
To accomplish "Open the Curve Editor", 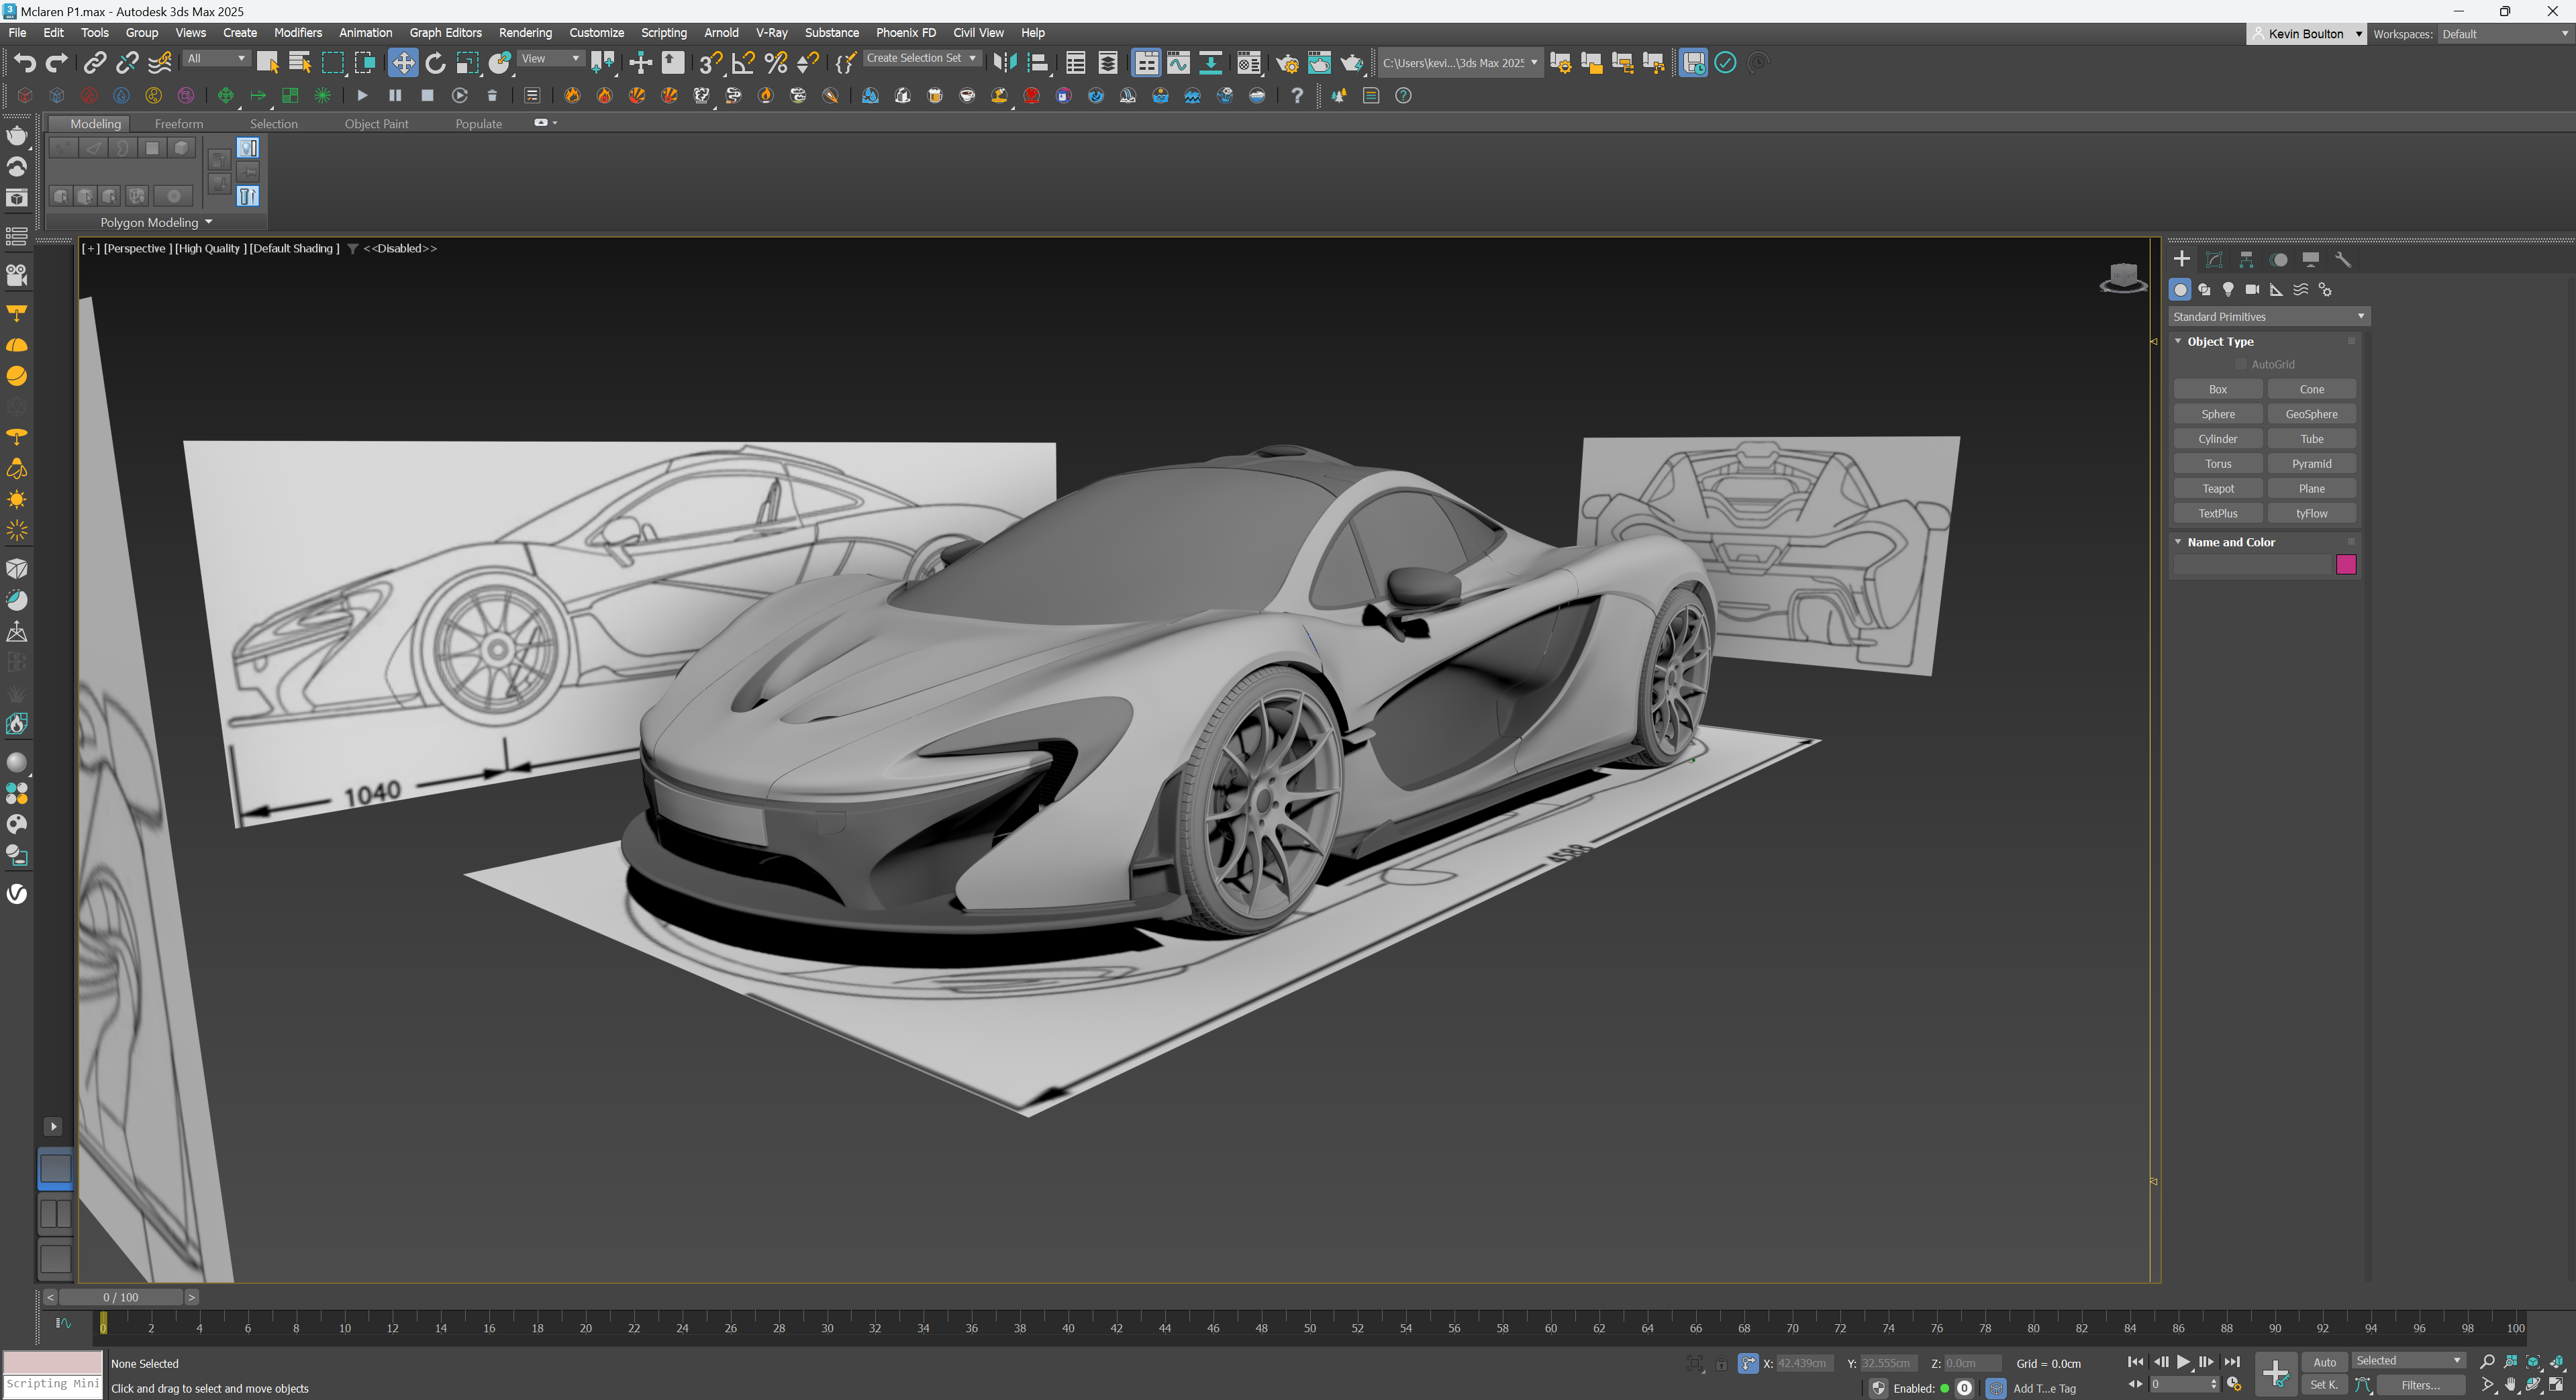I will pyautogui.click(x=1179, y=63).
